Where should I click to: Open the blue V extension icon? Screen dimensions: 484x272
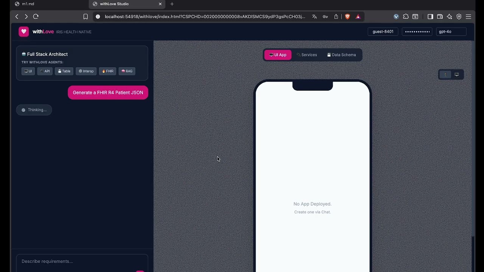coord(396,17)
